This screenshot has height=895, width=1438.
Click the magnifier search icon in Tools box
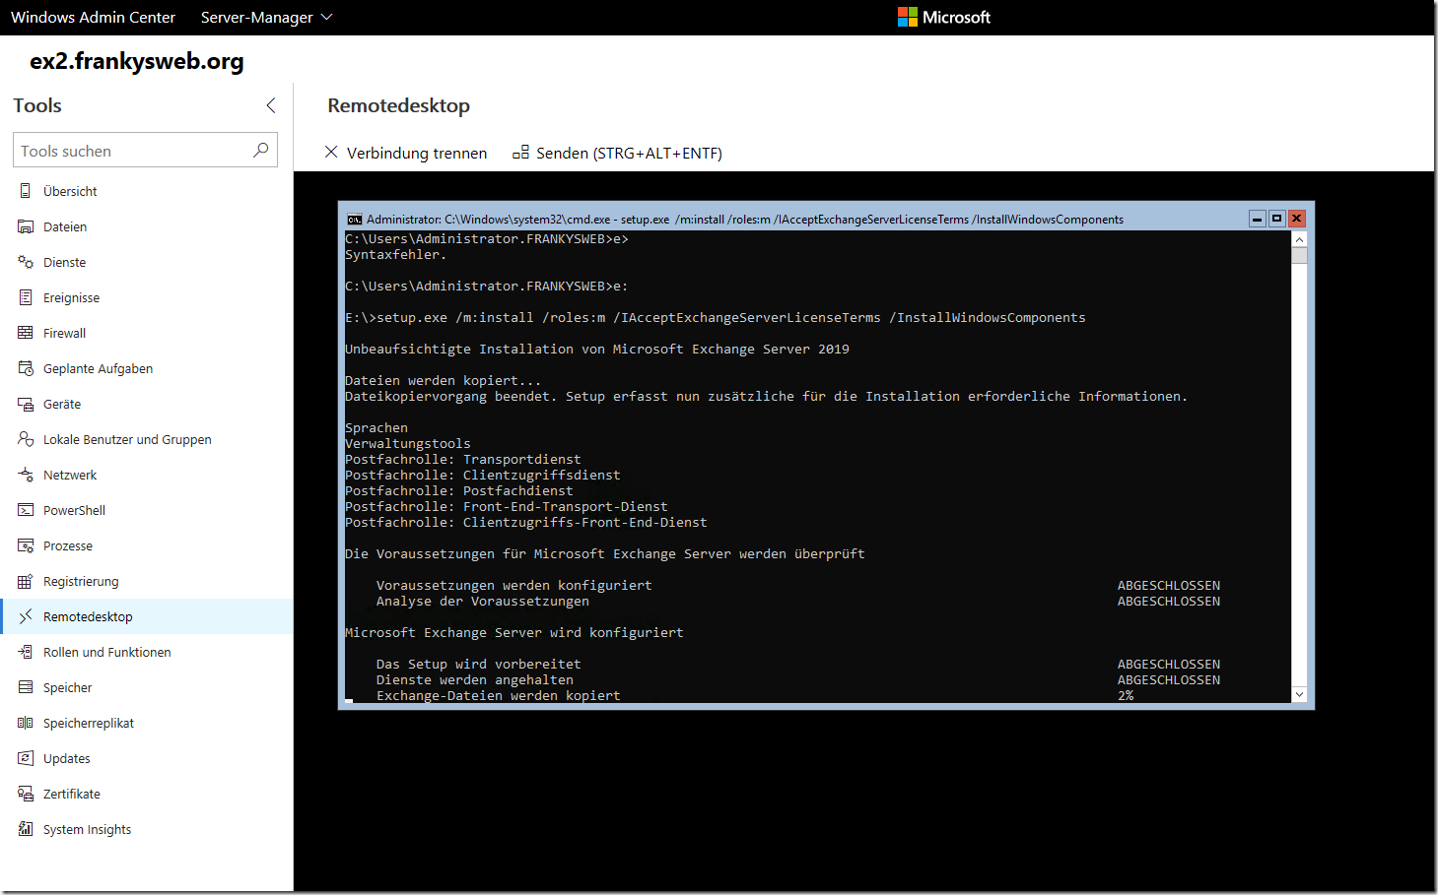tap(260, 150)
